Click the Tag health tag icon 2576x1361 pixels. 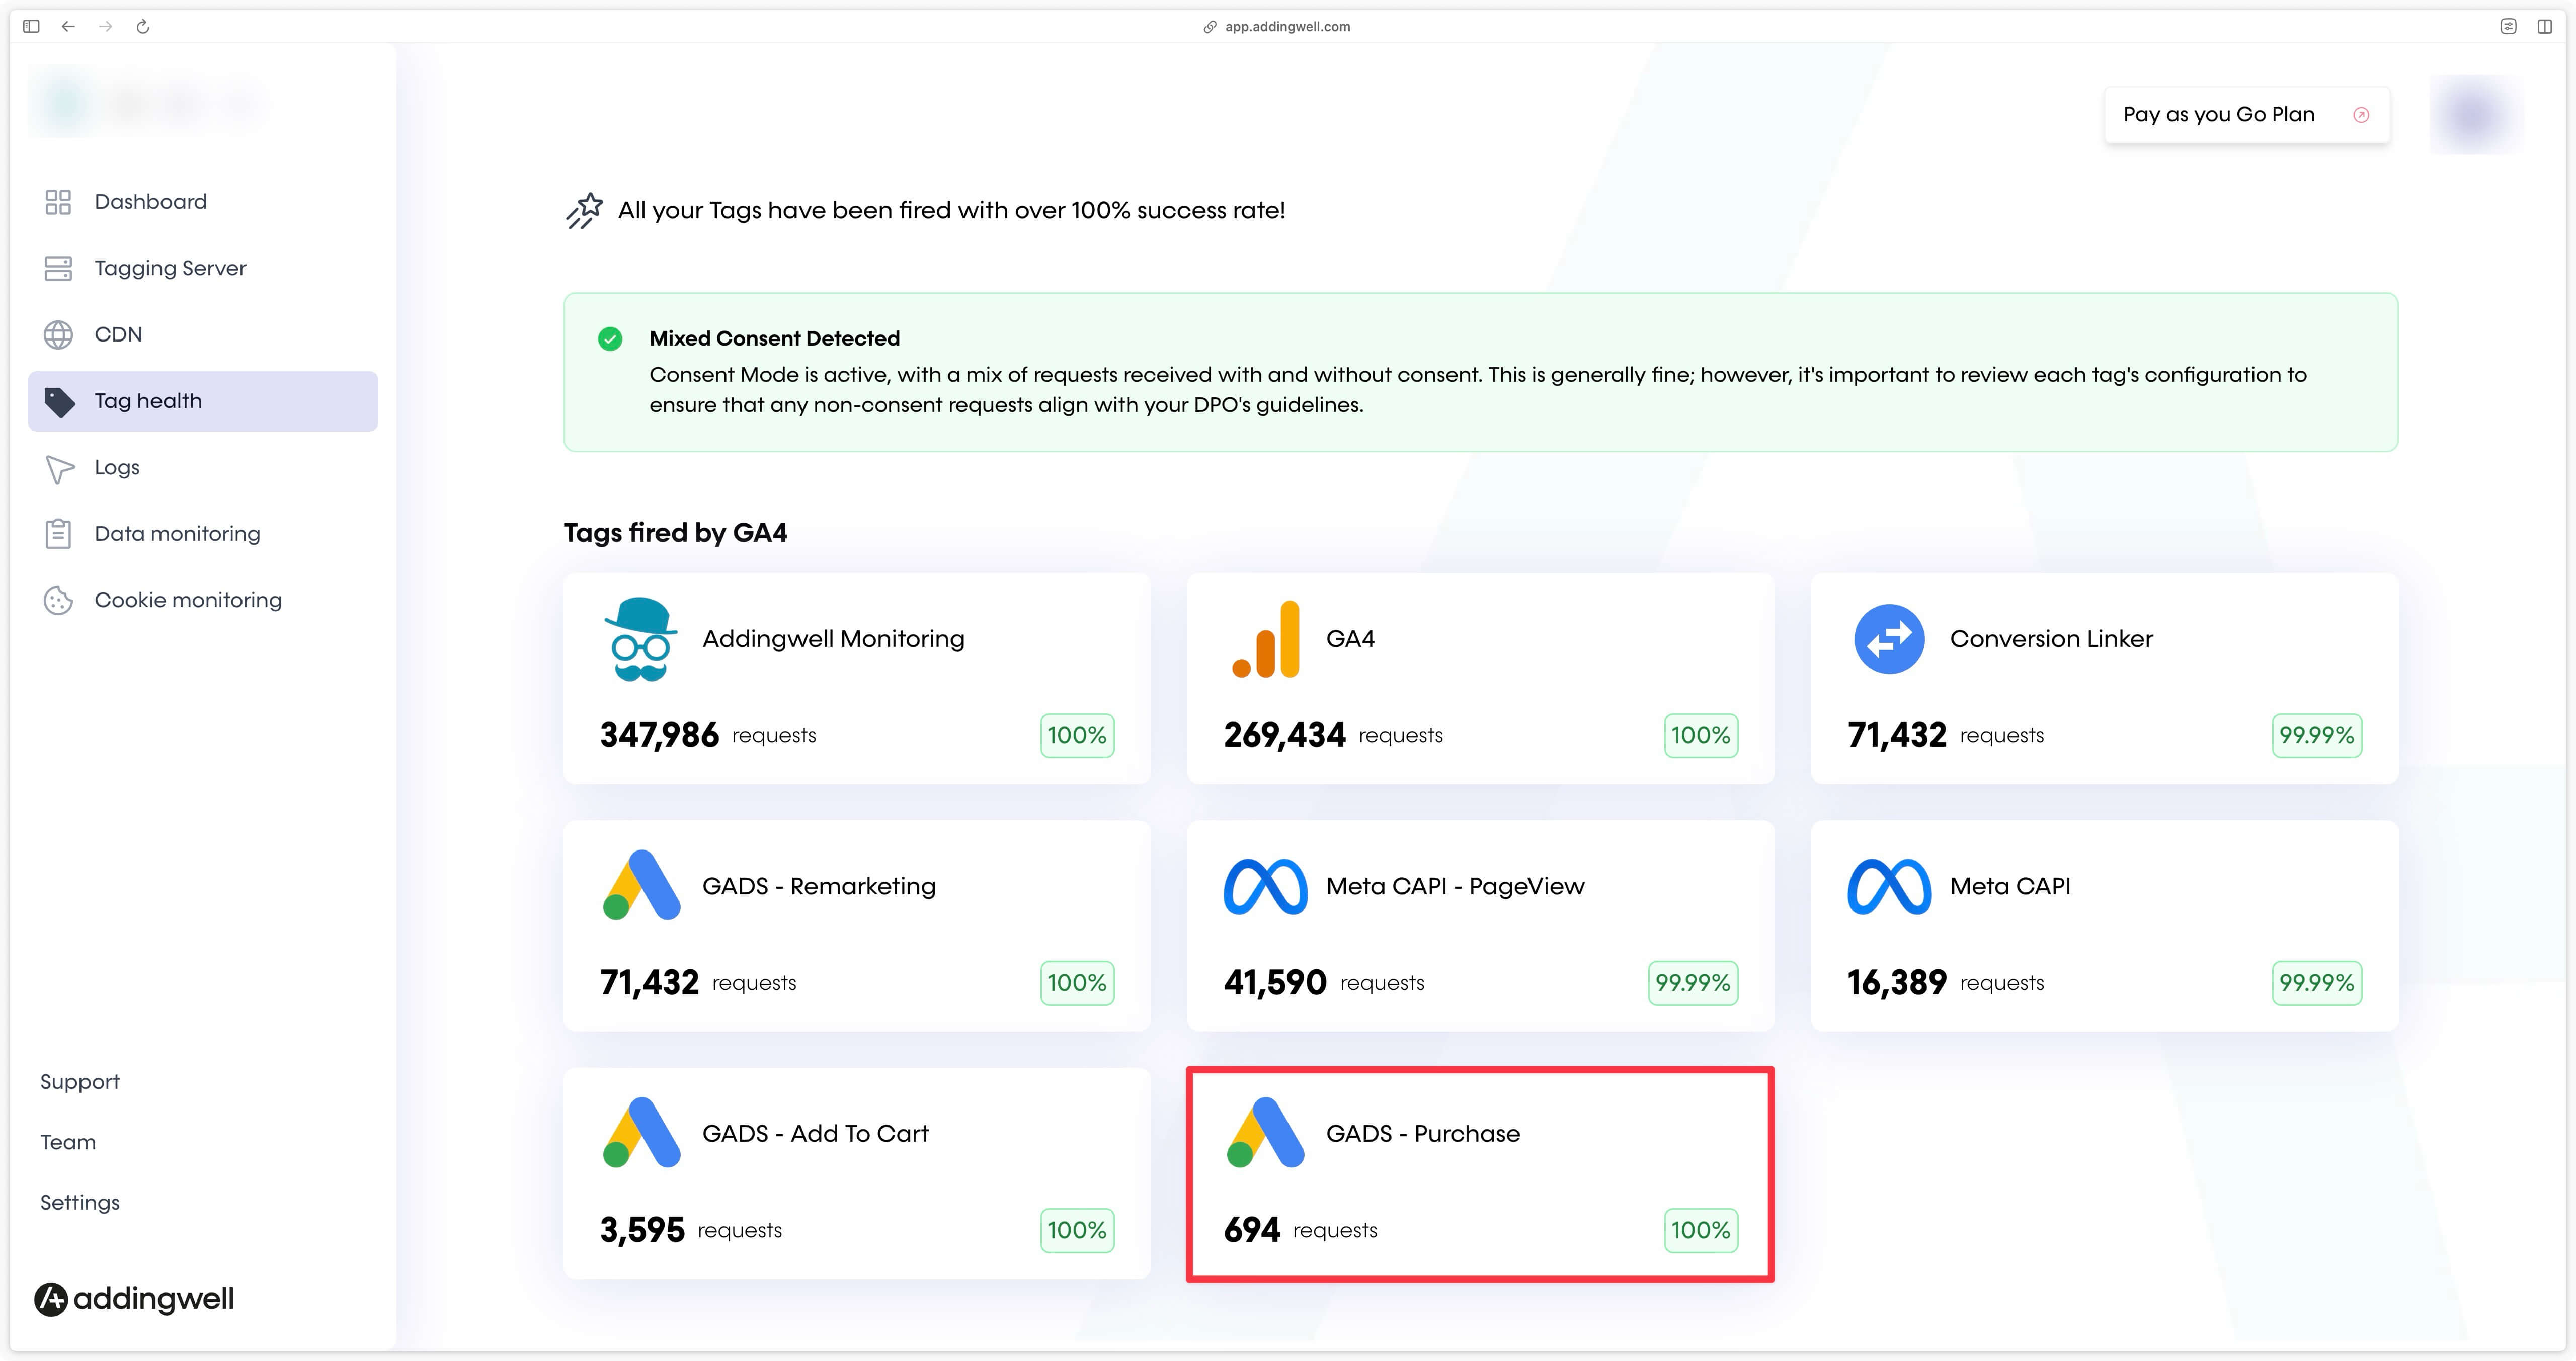[x=59, y=402]
